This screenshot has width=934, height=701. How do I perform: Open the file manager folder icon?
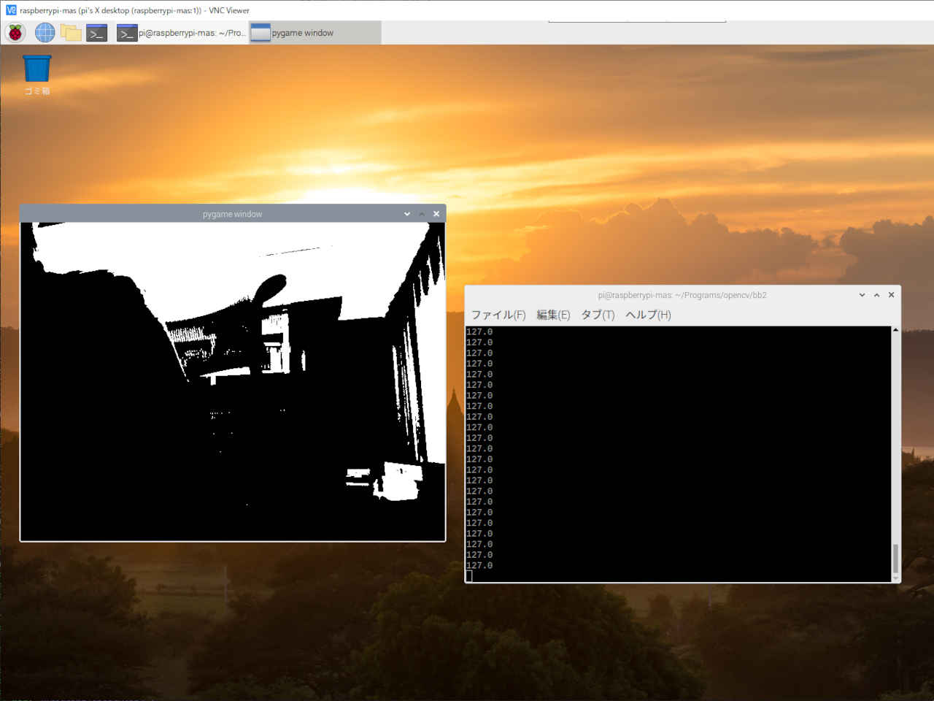click(x=71, y=33)
